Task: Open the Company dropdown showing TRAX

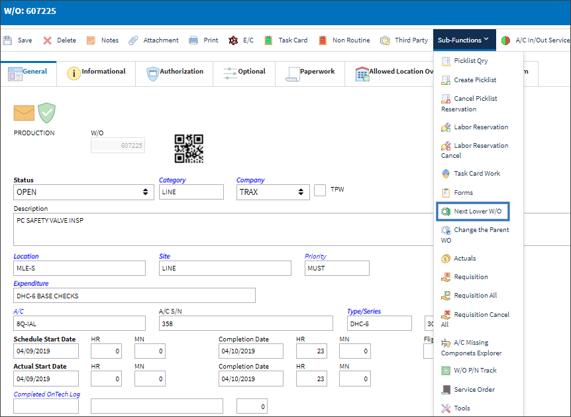Action: [x=273, y=192]
